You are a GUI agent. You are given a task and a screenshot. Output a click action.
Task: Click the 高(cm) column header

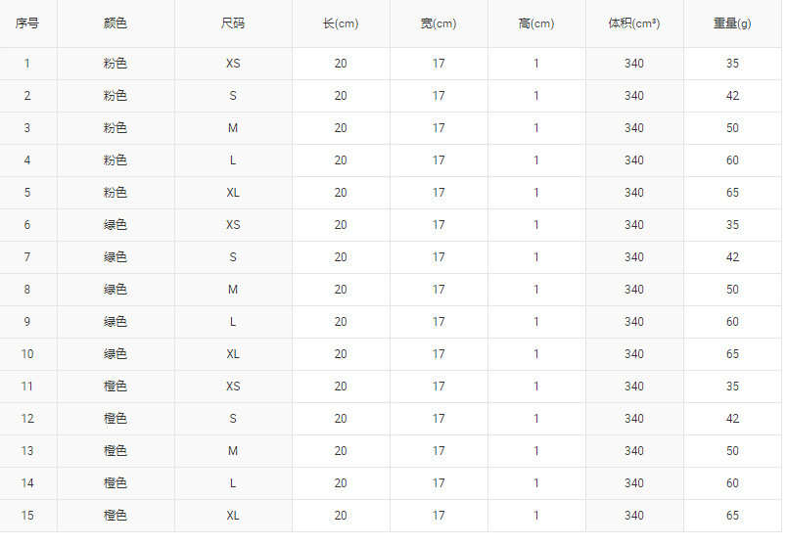click(x=536, y=23)
